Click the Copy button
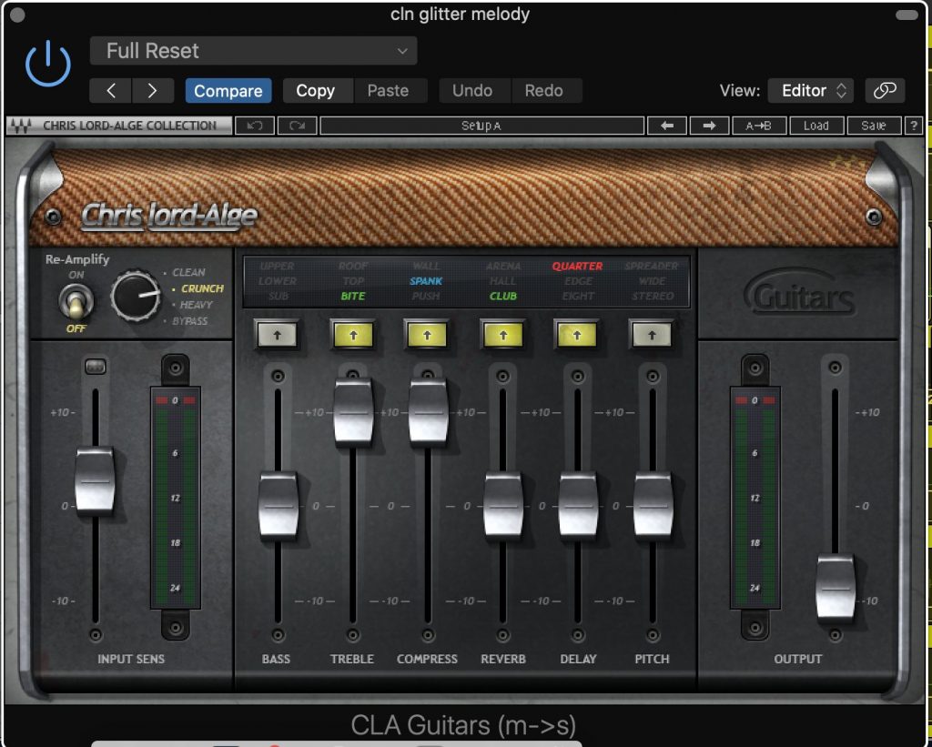932x747 pixels. [x=316, y=90]
